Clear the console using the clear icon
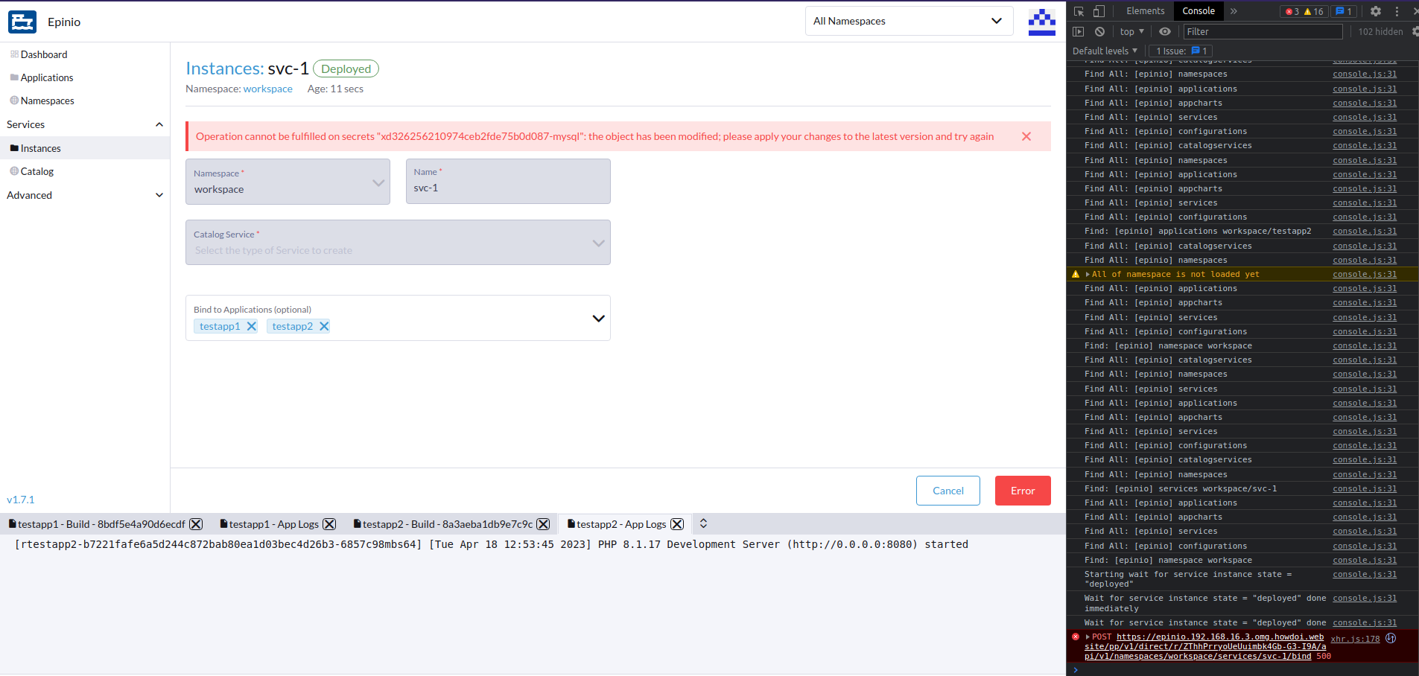This screenshot has height=676, width=1419. click(x=1101, y=31)
